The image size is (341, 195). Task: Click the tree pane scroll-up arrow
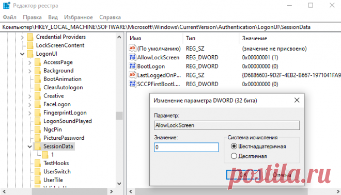pyautogui.click(x=119, y=37)
